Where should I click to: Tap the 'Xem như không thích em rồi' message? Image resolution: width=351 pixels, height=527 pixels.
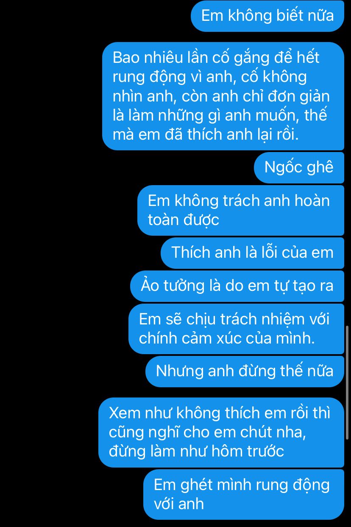pos(221,432)
